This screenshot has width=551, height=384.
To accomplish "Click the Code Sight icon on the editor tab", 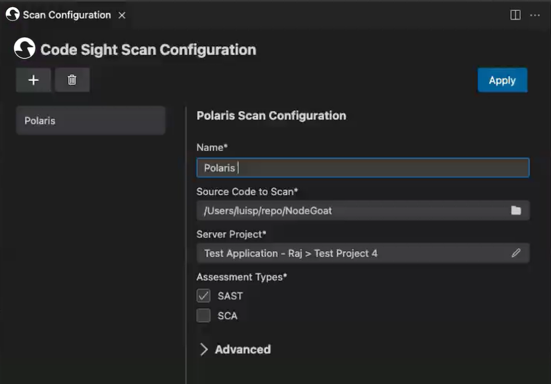I will click(11, 15).
